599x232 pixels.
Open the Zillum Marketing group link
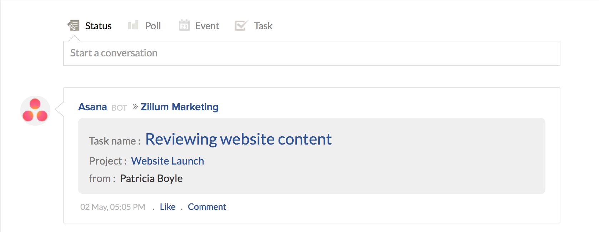(x=179, y=107)
